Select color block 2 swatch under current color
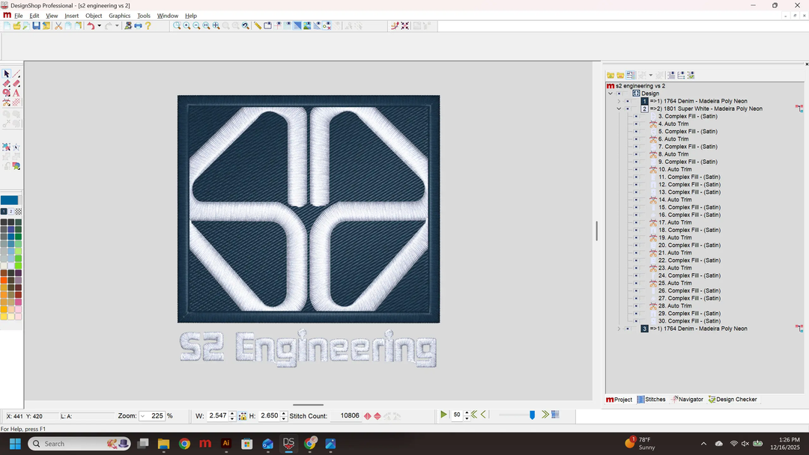809x455 pixels. 10,212
